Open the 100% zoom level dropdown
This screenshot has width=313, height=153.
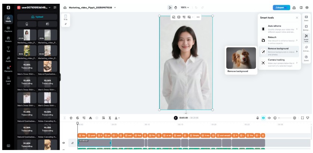pyautogui.click(x=185, y=7)
